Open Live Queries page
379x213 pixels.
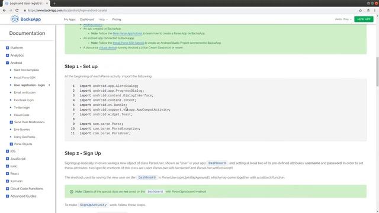click(22, 130)
